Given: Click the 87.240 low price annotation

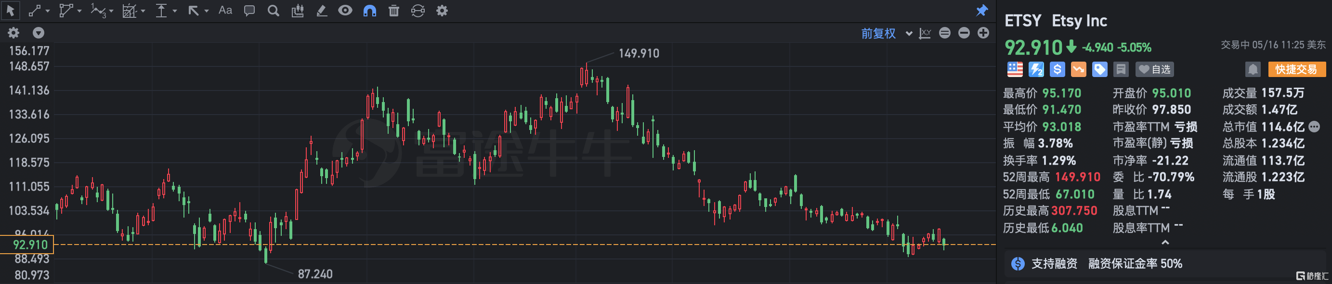Looking at the screenshot, I should point(315,274).
